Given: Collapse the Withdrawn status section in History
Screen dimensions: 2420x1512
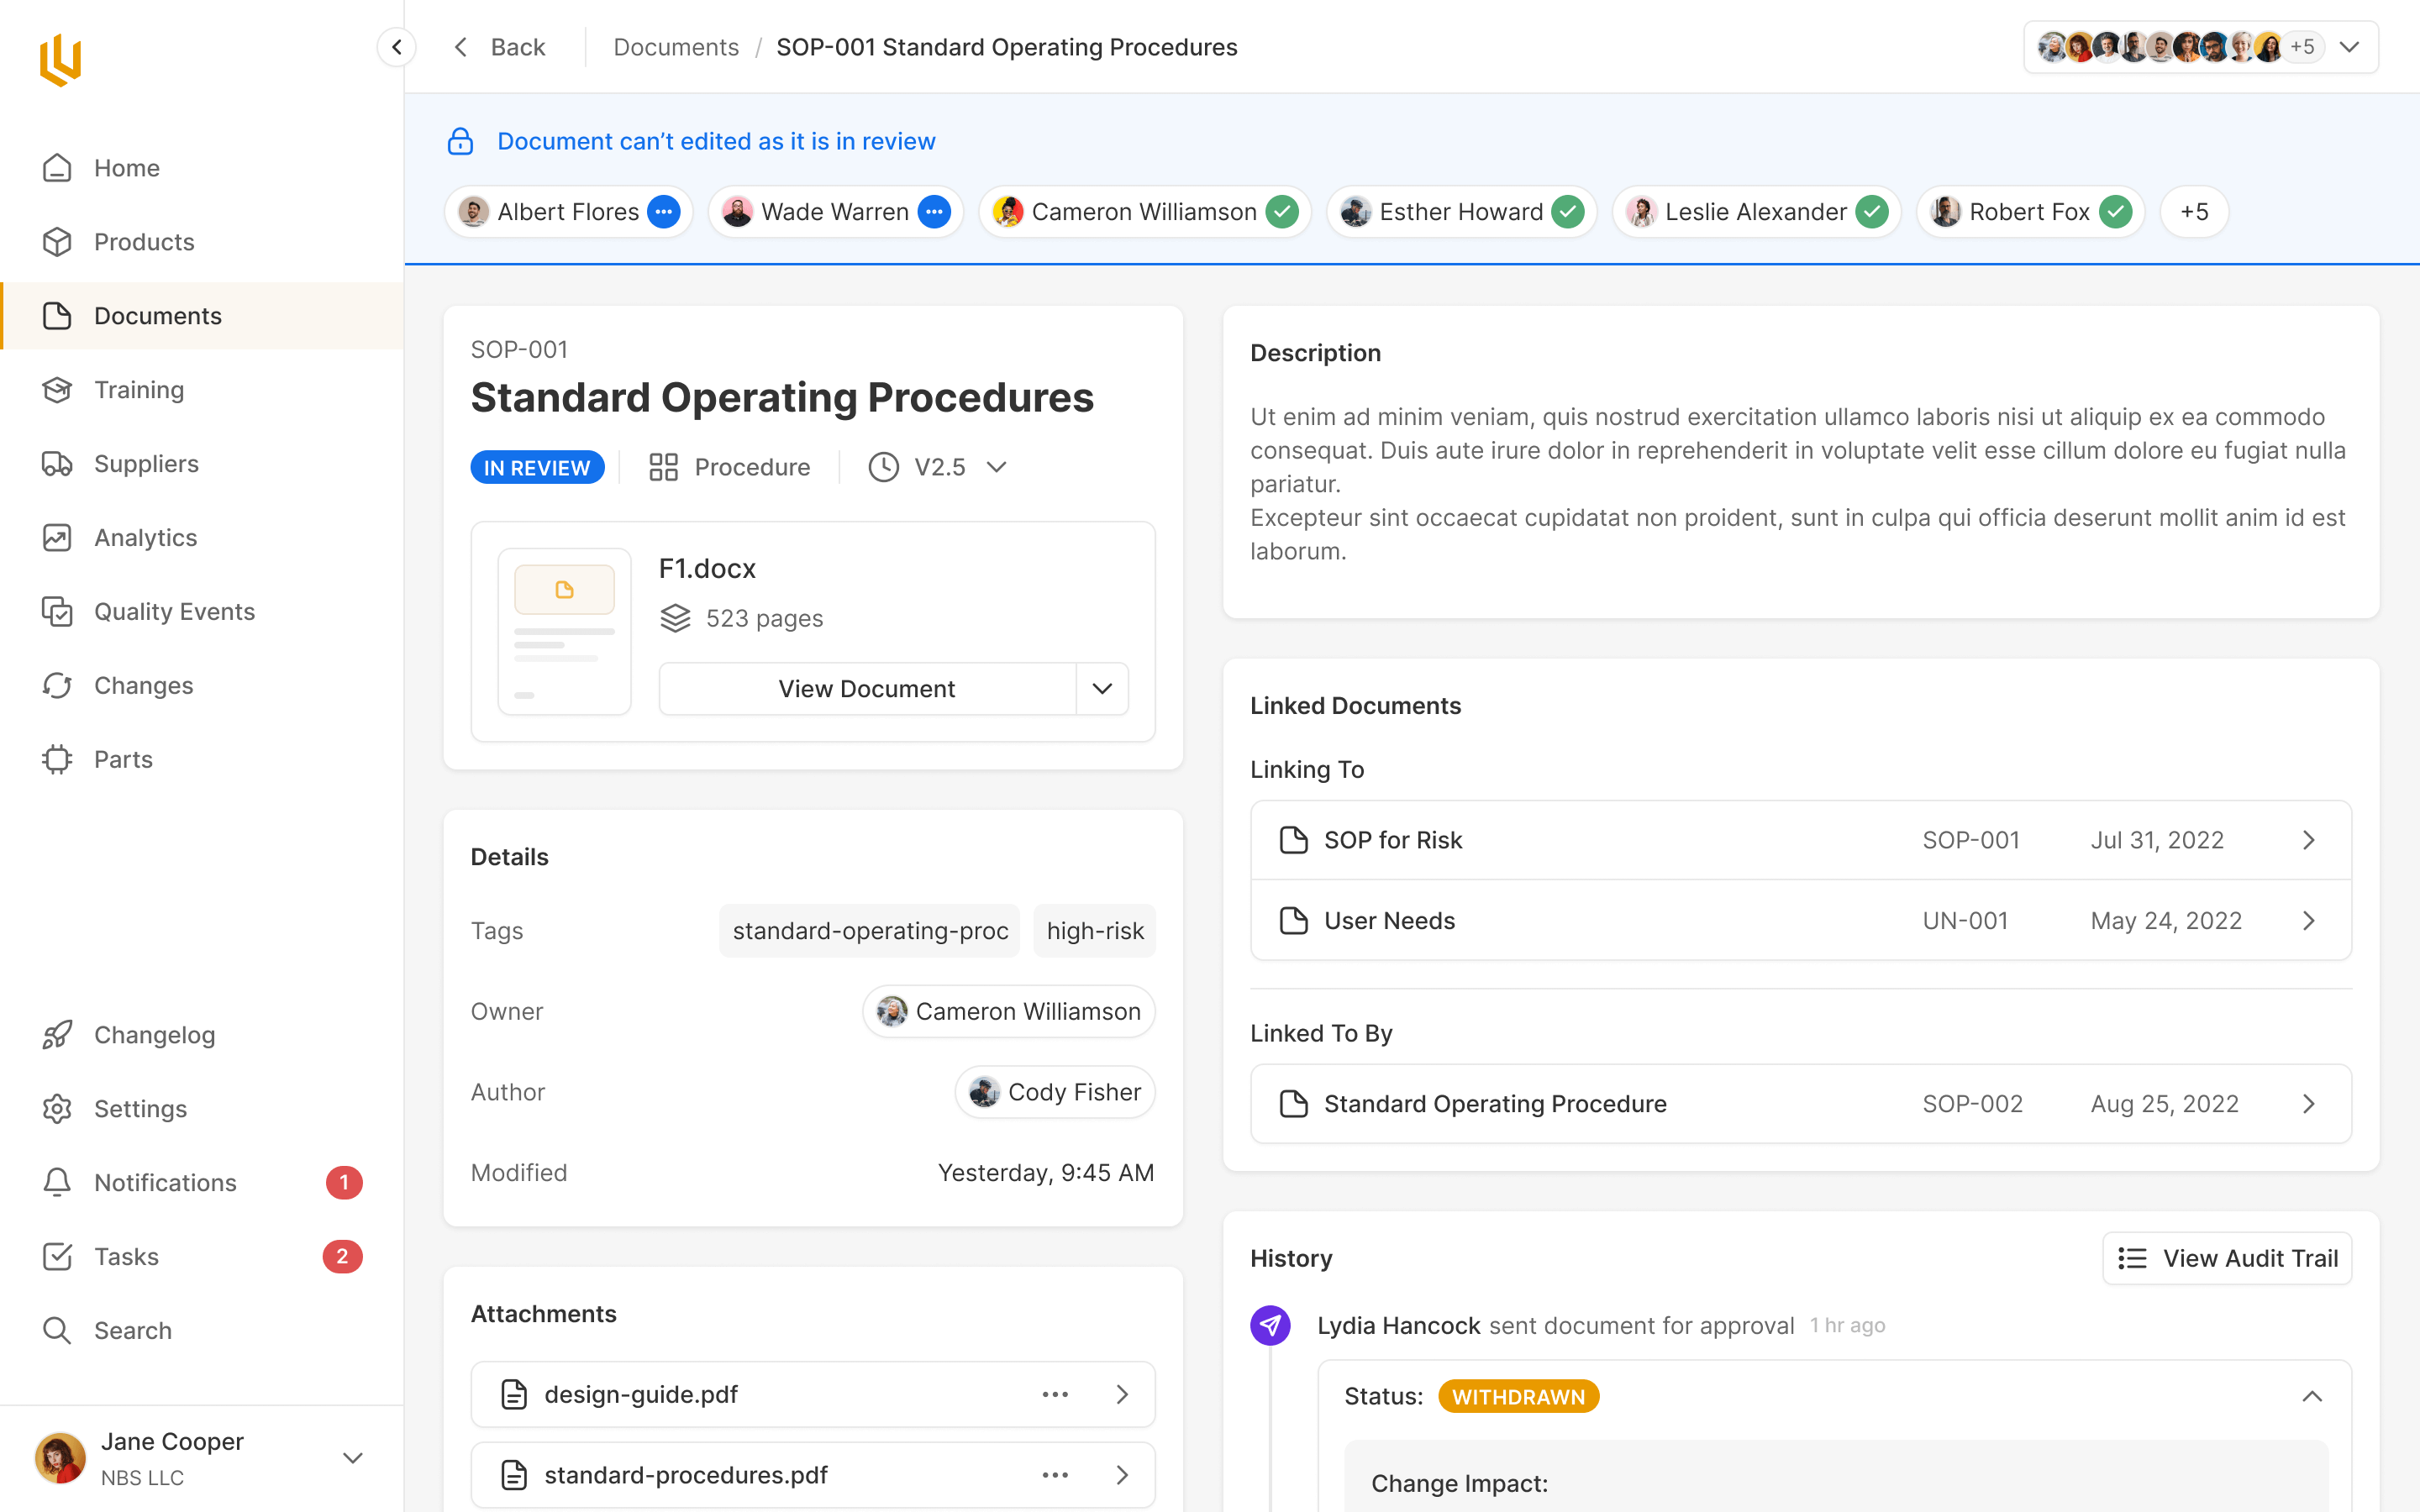Looking at the screenshot, I should click(2312, 1396).
